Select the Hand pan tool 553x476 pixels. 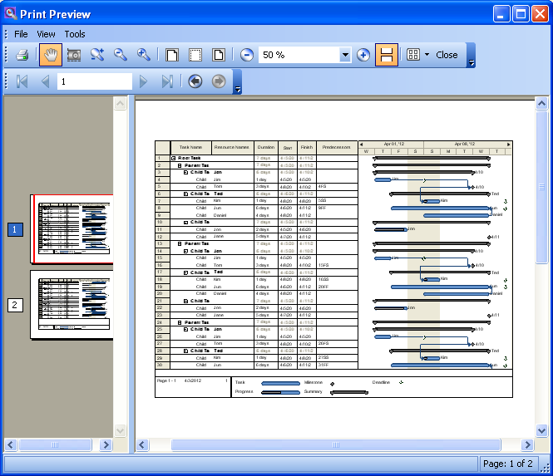pyautogui.click(x=50, y=55)
